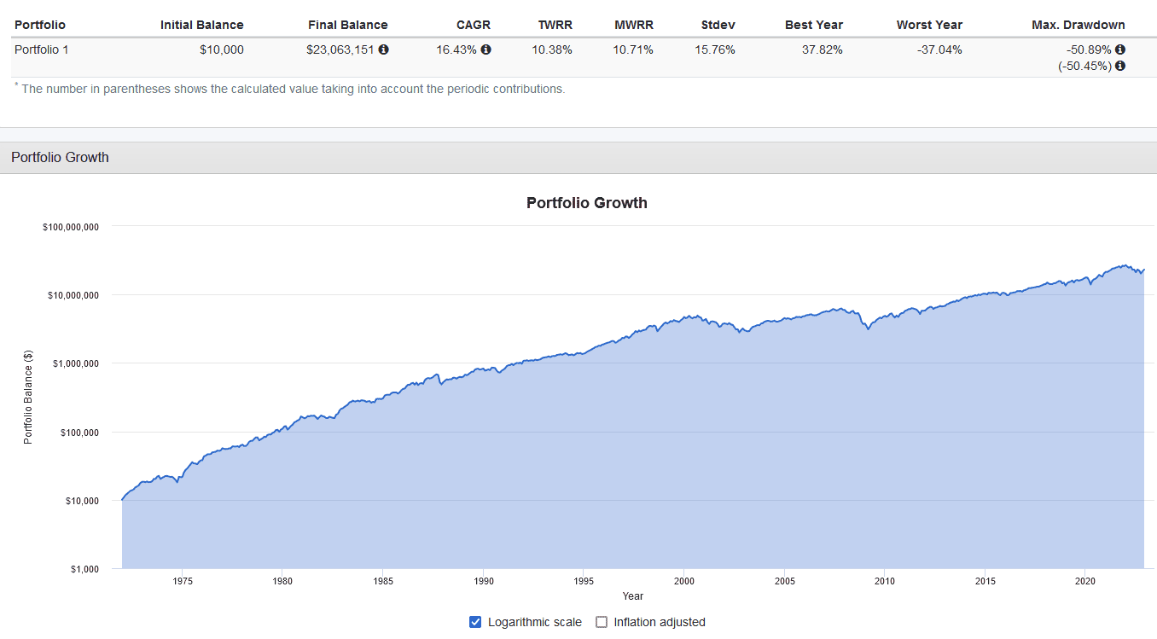Select the Stdev column header
This screenshot has width=1157, height=639.
[x=718, y=25]
